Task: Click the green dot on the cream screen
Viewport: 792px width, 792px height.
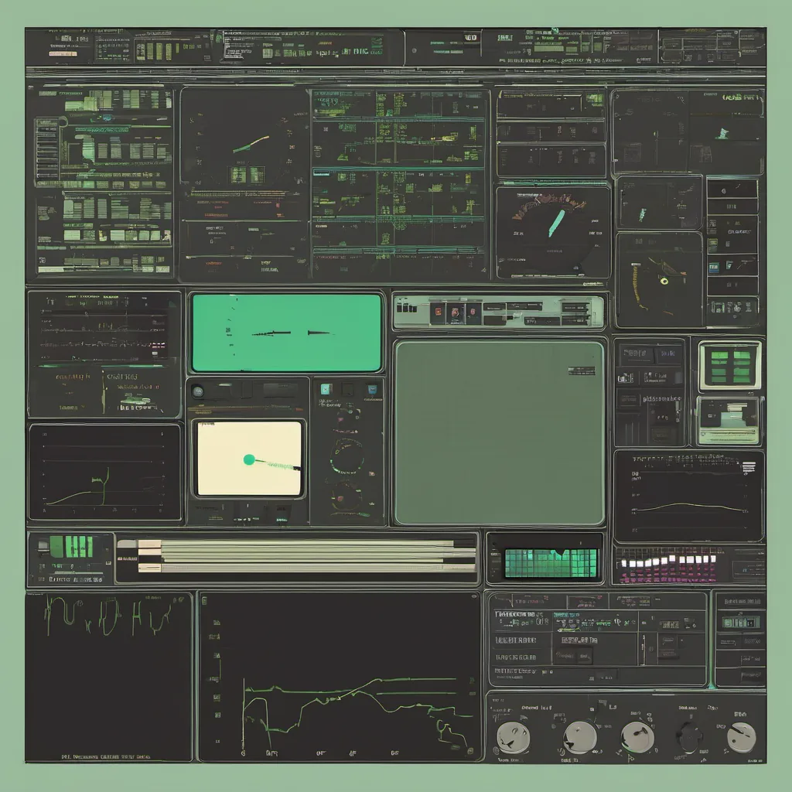Action: (x=249, y=459)
